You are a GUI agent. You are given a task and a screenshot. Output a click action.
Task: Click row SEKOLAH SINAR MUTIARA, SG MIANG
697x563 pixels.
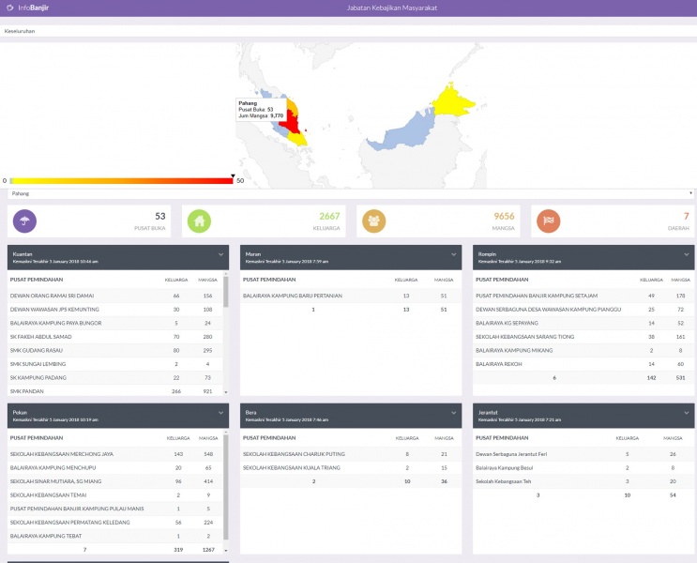115,481
